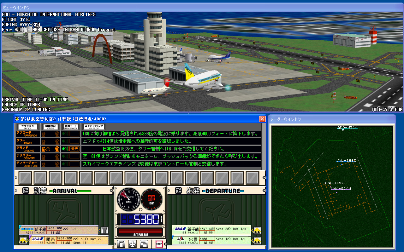Click the ADO-4714 label on radar

click(348, 128)
